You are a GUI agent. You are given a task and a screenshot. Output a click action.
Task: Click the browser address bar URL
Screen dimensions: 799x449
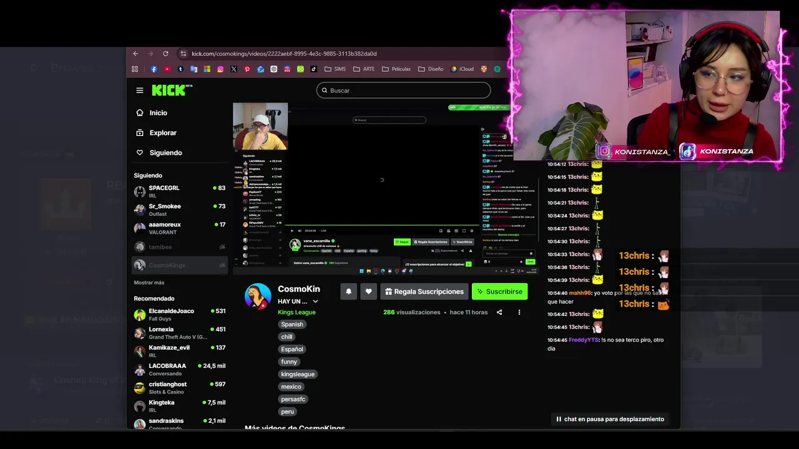click(x=284, y=54)
